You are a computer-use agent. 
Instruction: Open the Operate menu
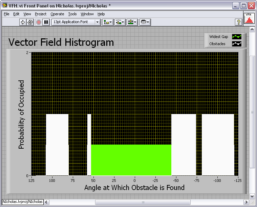[x=57, y=14]
